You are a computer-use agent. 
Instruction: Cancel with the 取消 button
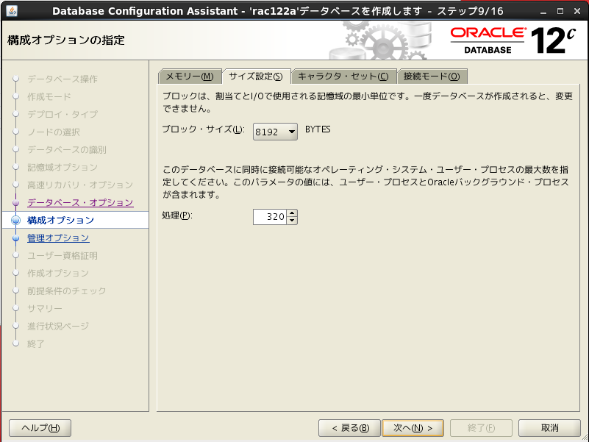(549, 428)
